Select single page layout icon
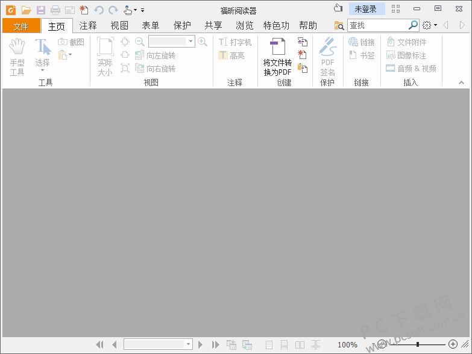472x354 pixels. tap(269, 345)
